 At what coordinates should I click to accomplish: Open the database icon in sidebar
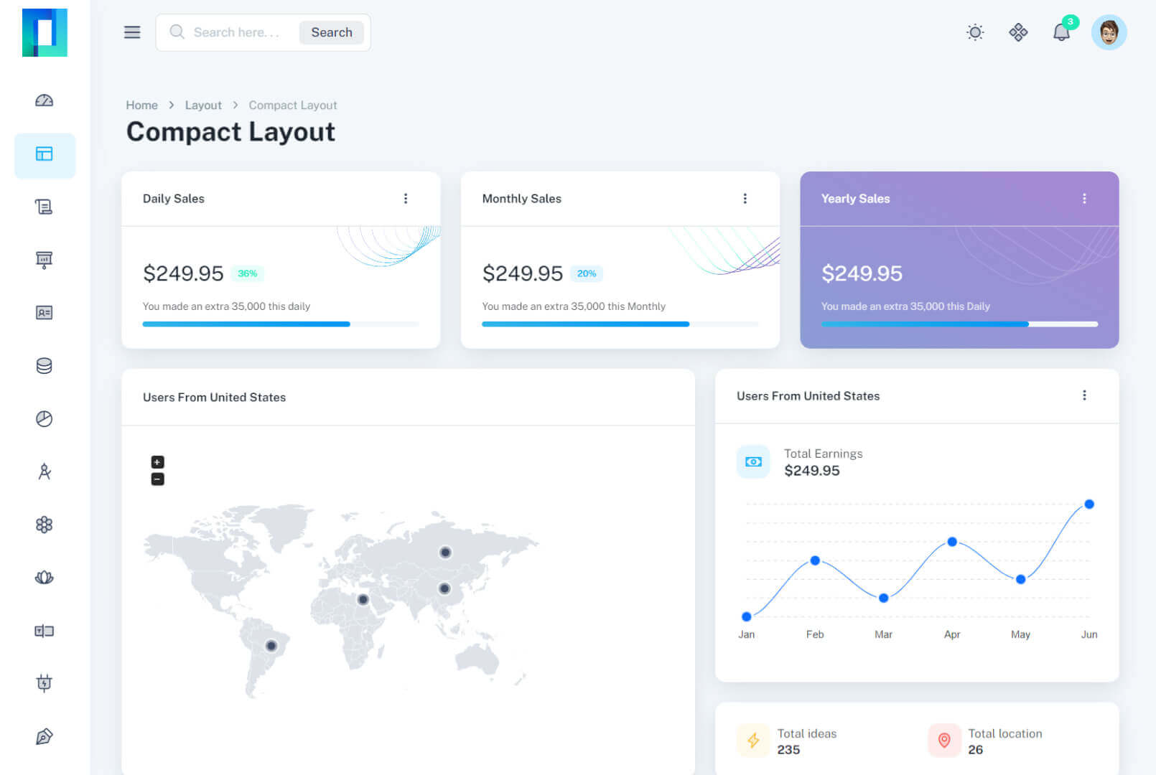coord(44,366)
